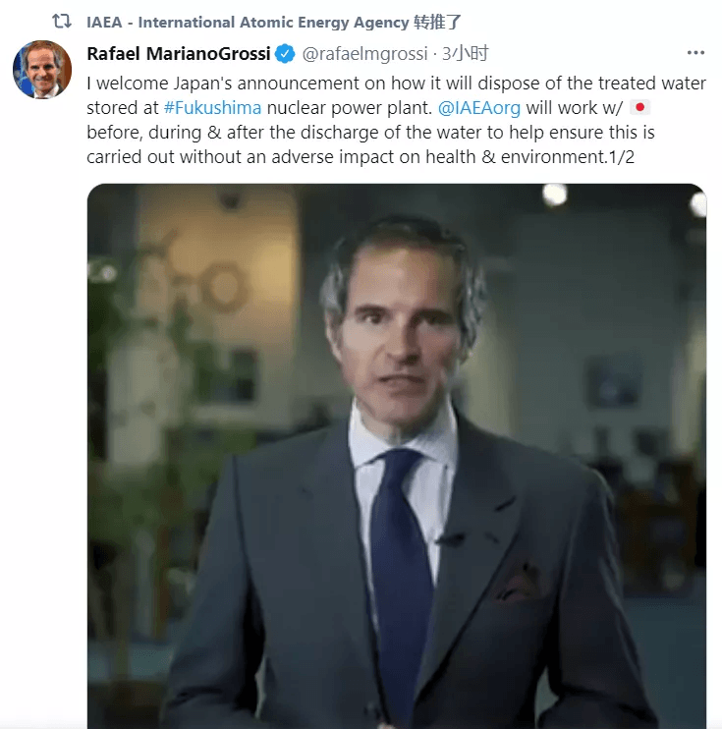Click the 转推了 retweeted label

coord(437,23)
